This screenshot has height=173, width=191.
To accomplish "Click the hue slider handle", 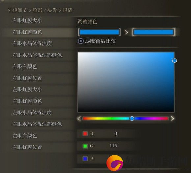I will pyautogui.click(x=132, y=118).
